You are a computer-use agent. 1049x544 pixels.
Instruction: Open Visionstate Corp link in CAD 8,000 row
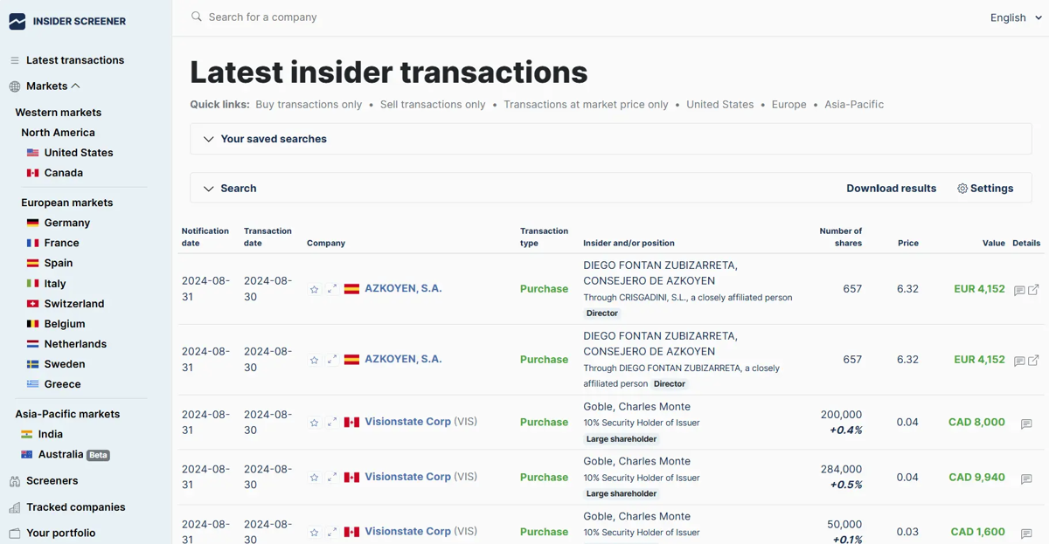tap(407, 422)
